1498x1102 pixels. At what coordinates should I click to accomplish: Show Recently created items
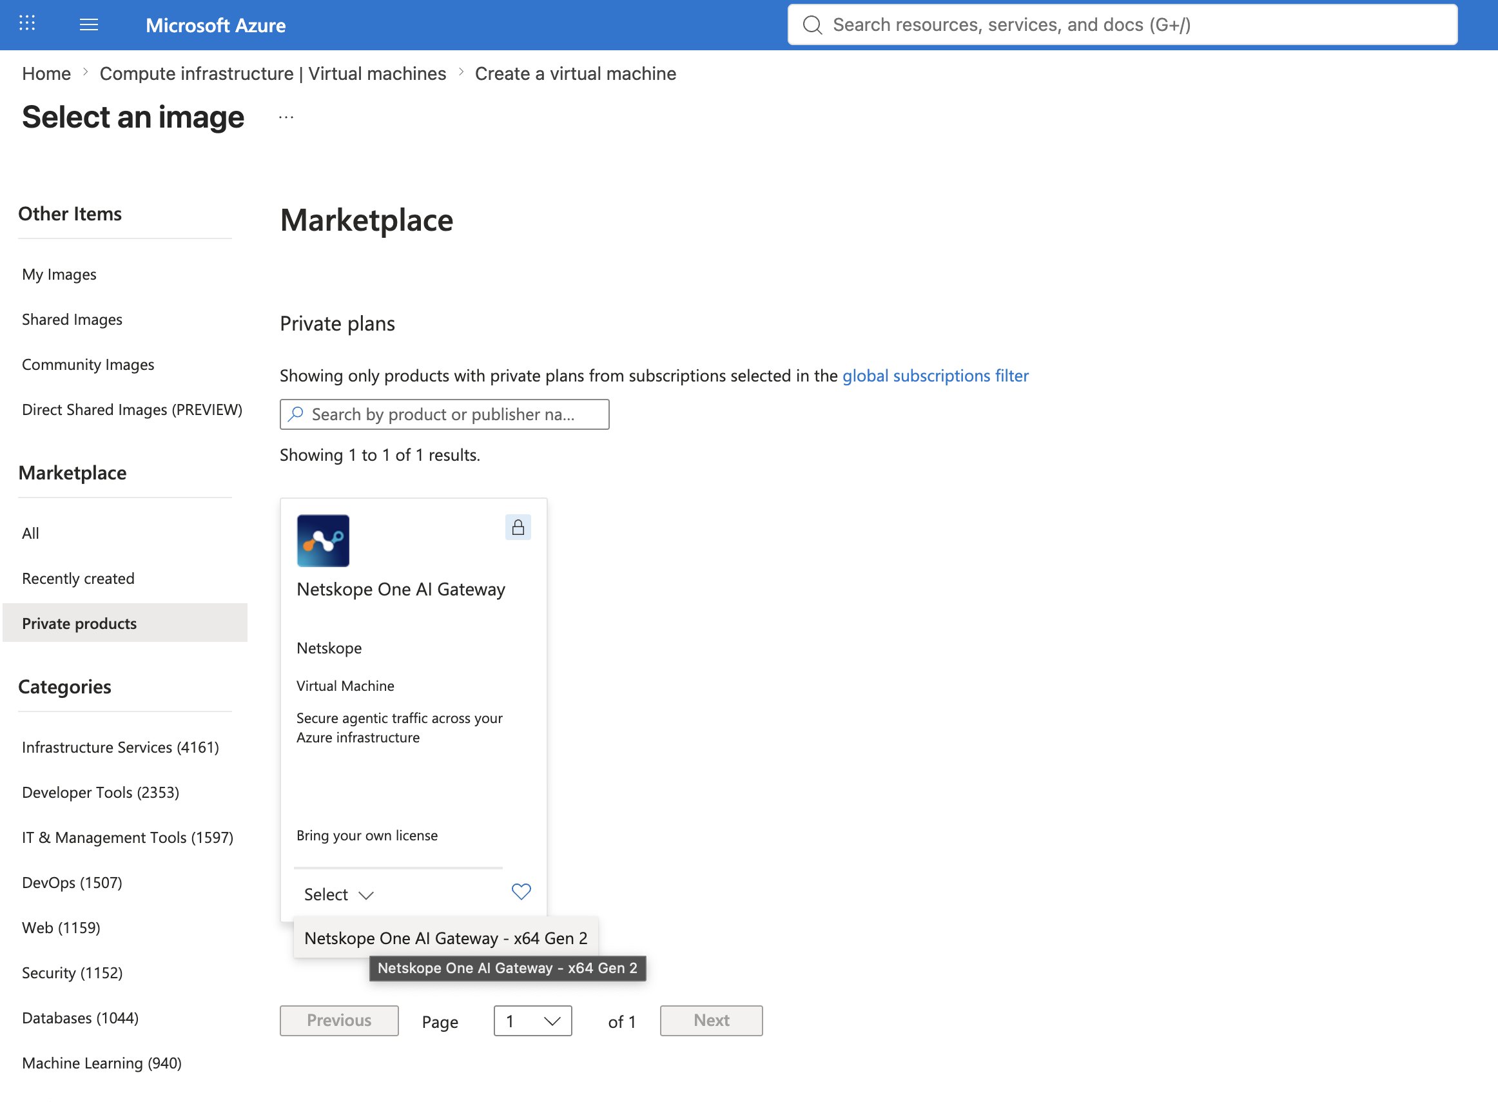click(x=78, y=578)
